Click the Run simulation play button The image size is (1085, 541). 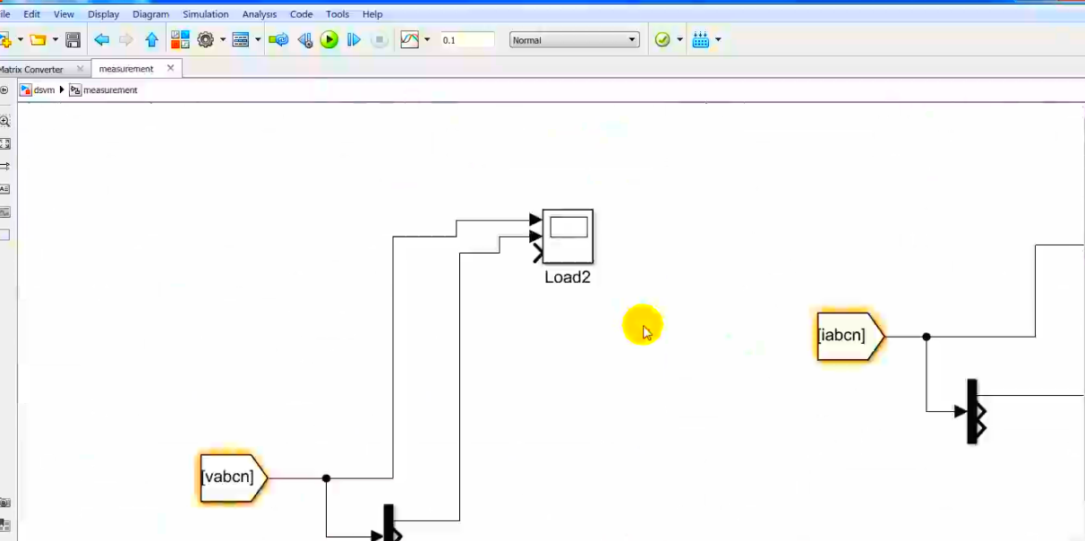[x=329, y=40]
